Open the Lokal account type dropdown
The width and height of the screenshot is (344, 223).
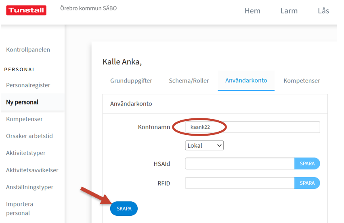(204, 145)
